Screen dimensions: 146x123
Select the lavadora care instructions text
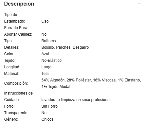click(76, 100)
